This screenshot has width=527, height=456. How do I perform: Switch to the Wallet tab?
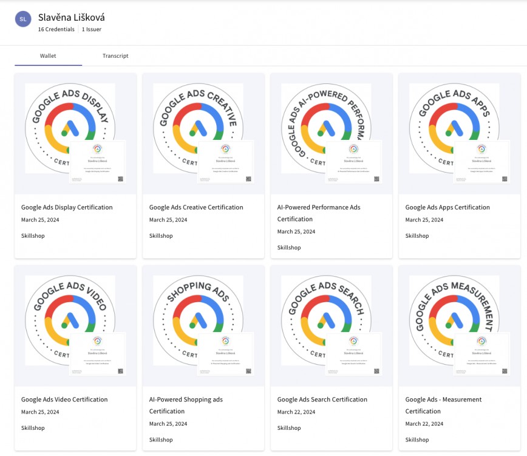pyautogui.click(x=48, y=56)
